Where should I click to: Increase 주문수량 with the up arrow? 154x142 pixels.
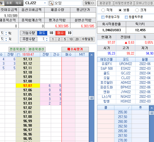47,38
